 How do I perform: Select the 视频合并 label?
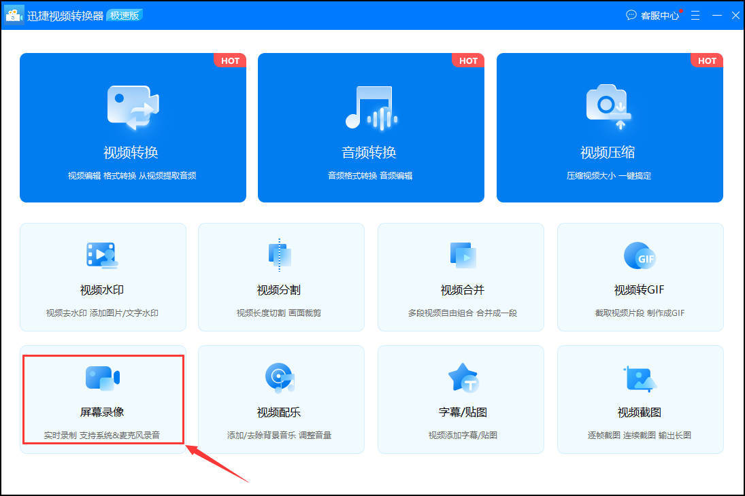coord(462,290)
